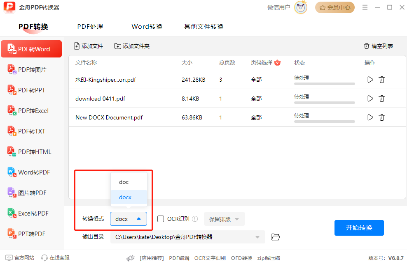Select PDF转Word in the sidebar

coord(31,49)
